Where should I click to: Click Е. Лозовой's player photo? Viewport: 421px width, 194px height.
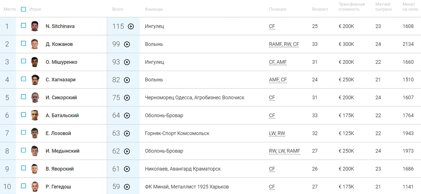35,133
